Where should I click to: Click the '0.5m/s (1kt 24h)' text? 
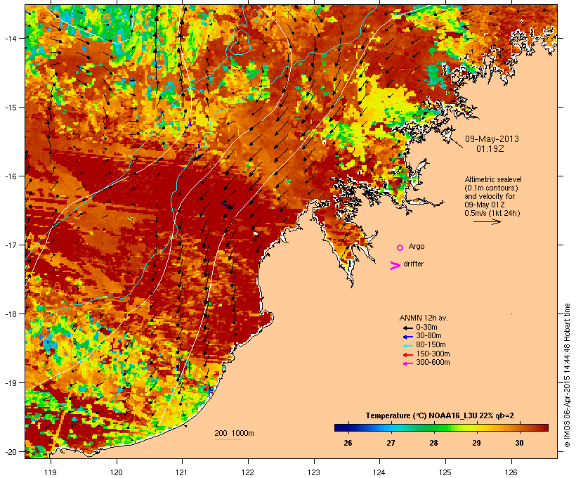pos(492,213)
